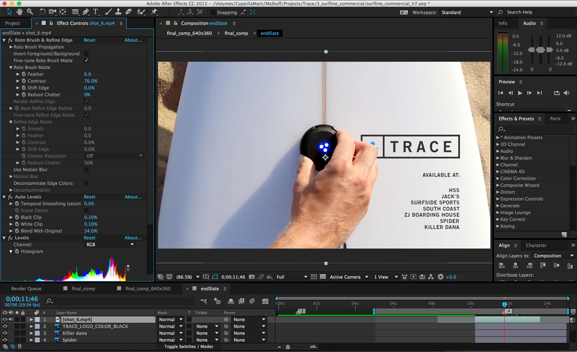Switch to the Render Queue tab
This screenshot has width=577, height=352.
coord(26,289)
